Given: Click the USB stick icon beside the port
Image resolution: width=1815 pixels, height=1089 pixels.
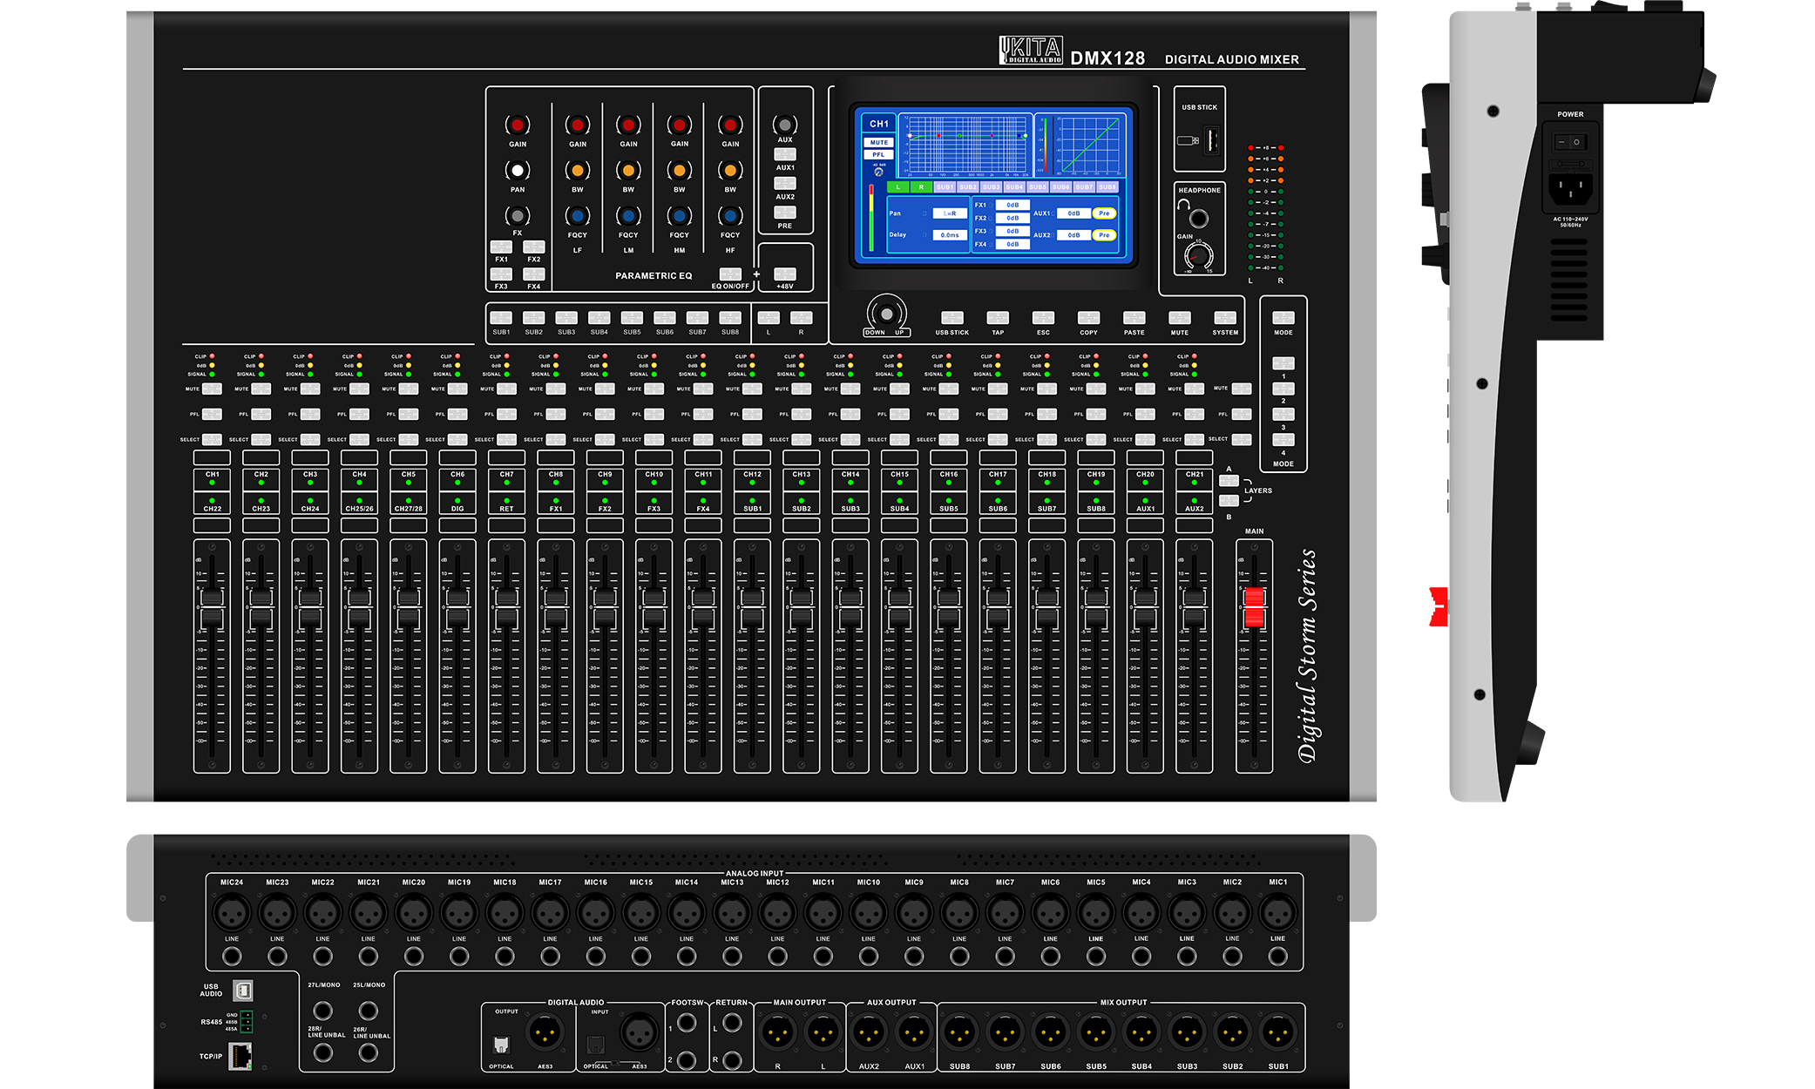Looking at the screenshot, I should point(1187,140).
